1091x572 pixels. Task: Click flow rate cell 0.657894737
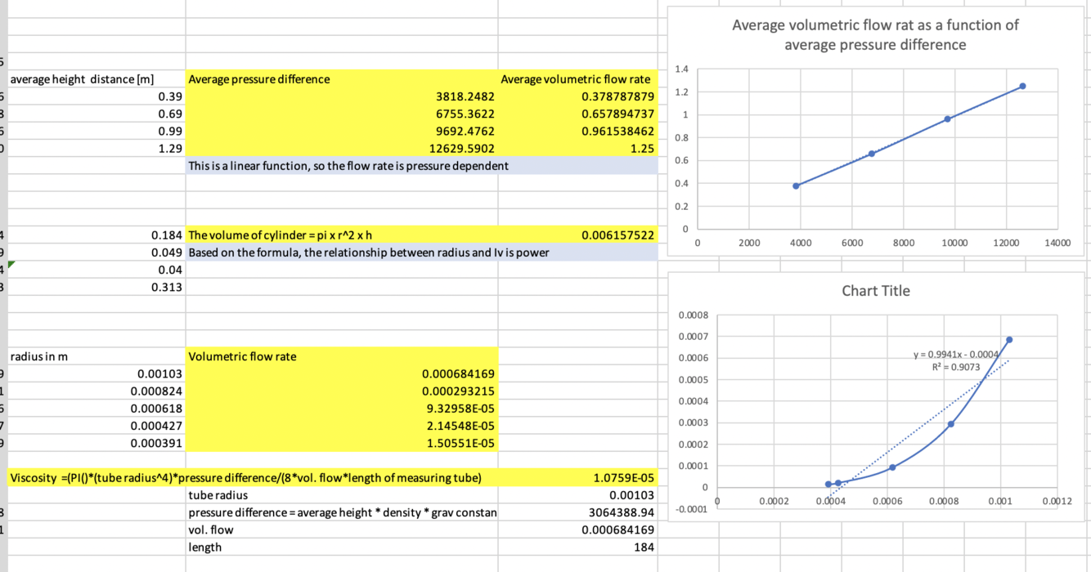(x=577, y=114)
